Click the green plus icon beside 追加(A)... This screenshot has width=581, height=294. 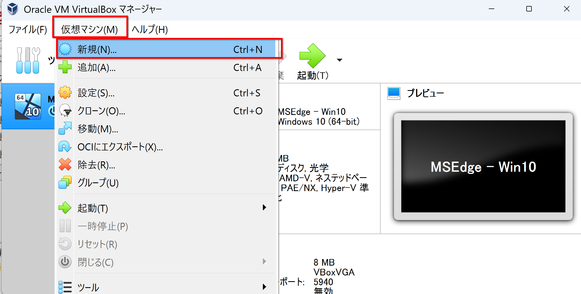click(x=65, y=67)
